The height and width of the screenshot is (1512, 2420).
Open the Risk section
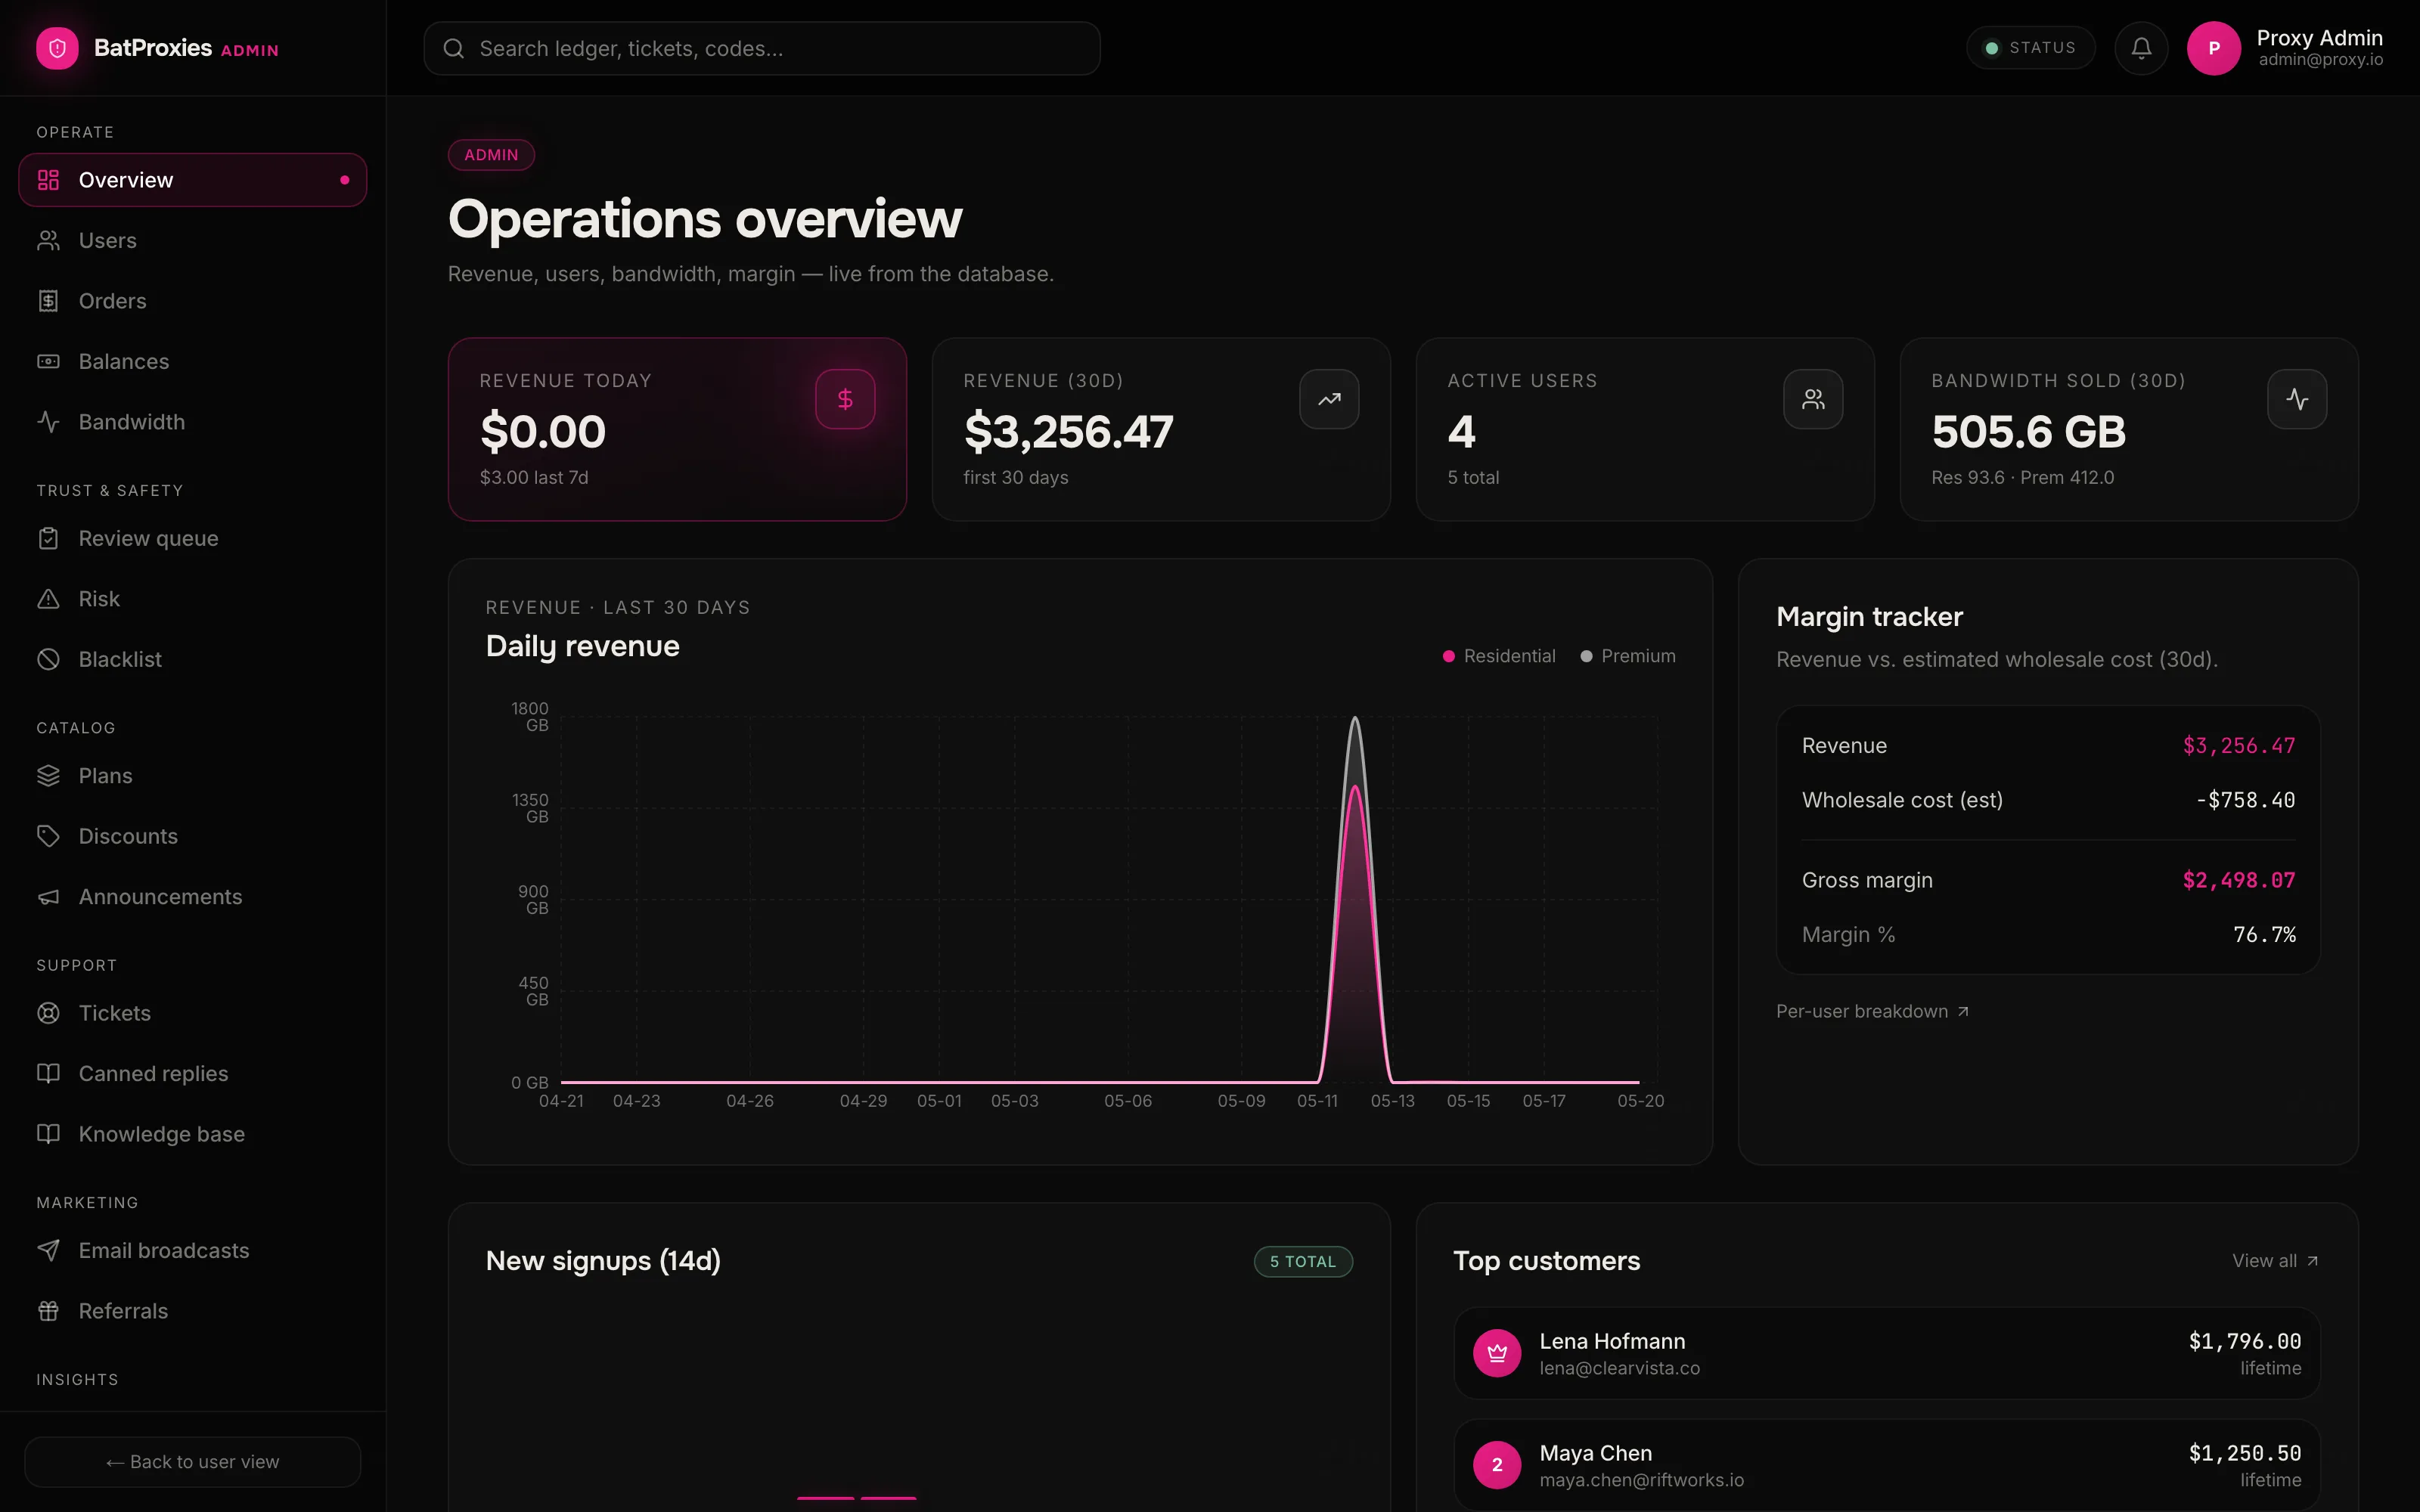192,599
